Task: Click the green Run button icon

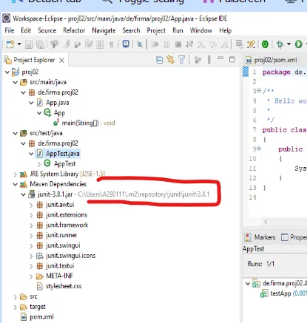Action: (x=299, y=44)
